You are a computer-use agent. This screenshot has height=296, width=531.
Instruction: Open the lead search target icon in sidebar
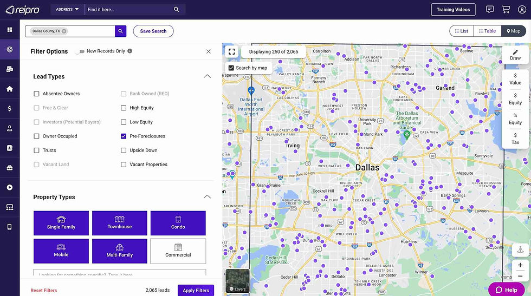(x=10, y=49)
